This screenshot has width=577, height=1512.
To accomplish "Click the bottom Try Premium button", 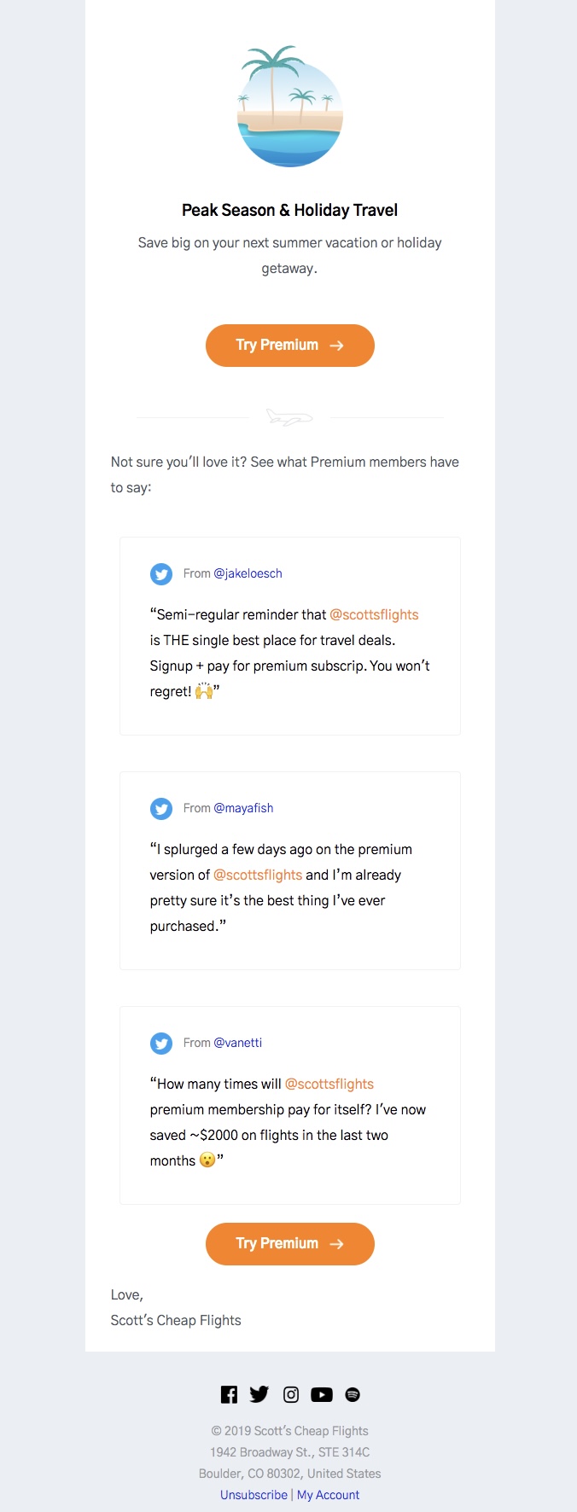I will click(289, 1243).
